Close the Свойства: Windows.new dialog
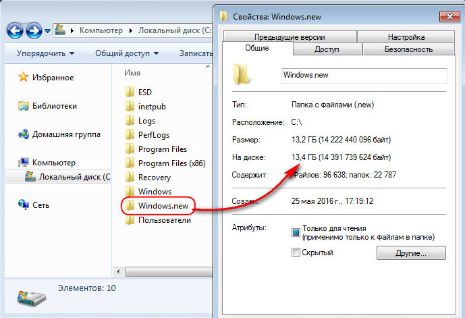The height and width of the screenshot is (318, 465). [x=449, y=17]
